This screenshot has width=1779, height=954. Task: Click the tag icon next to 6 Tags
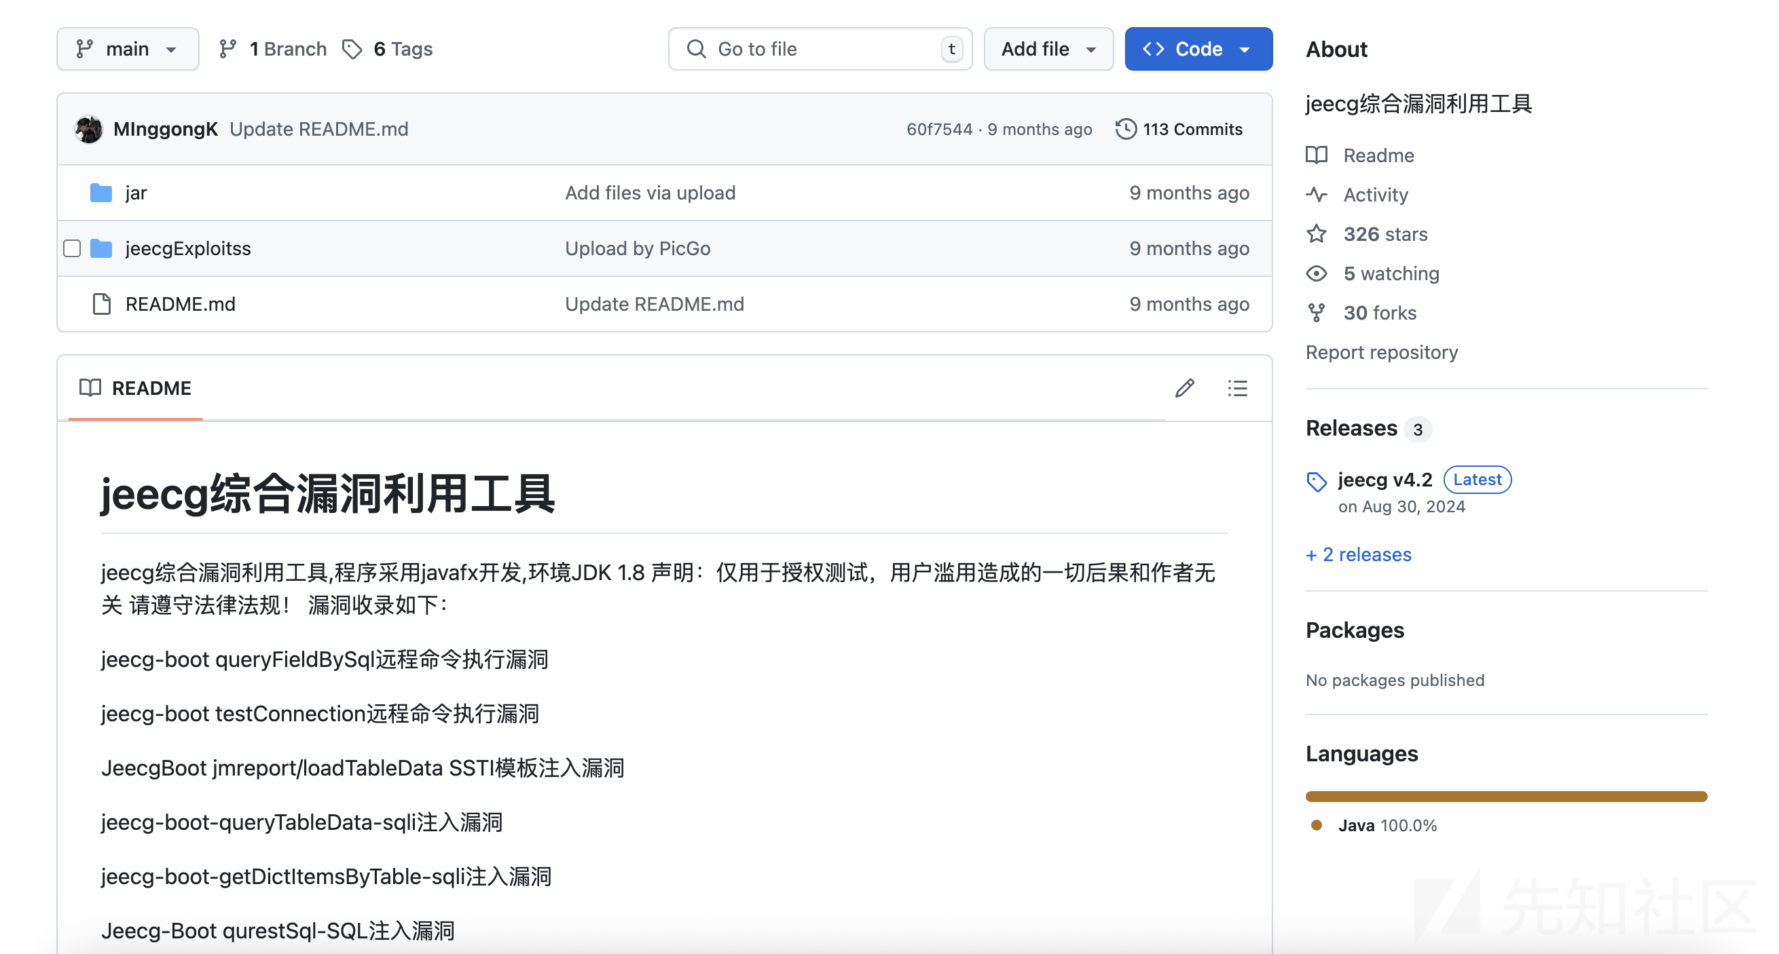coord(352,49)
